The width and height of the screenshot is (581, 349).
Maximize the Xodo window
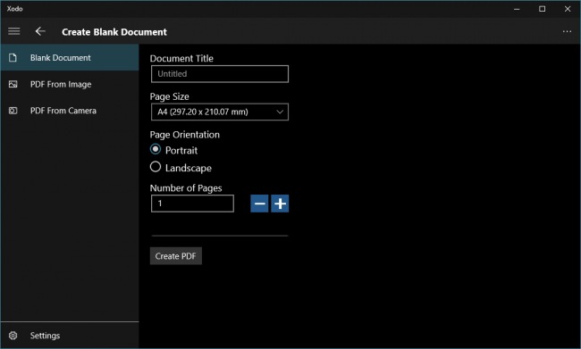click(x=542, y=9)
